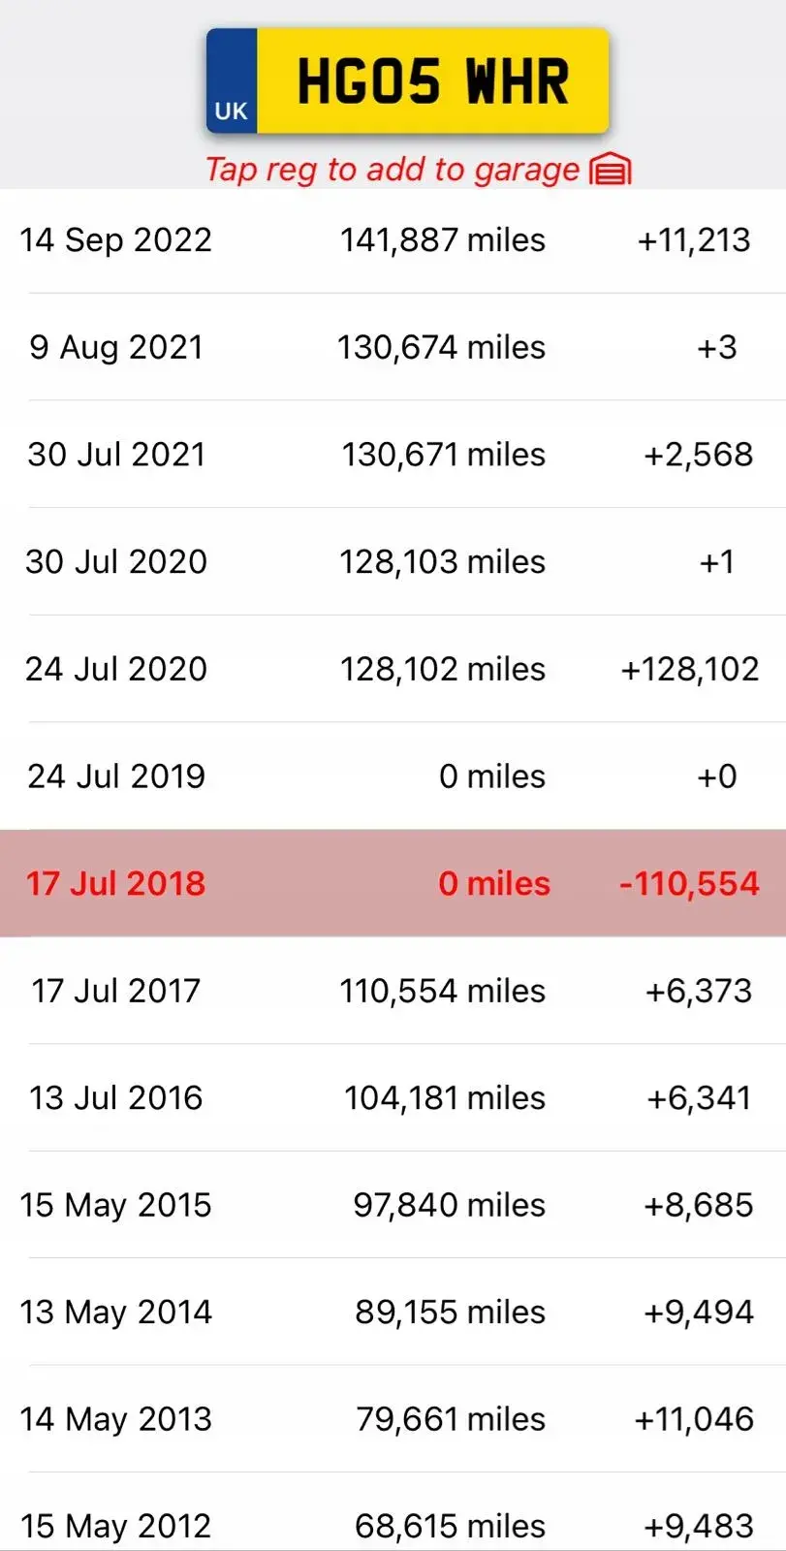Click the +128,102 mileage difference value
Image resolution: width=786 pixels, height=1551 pixels.
tap(690, 669)
